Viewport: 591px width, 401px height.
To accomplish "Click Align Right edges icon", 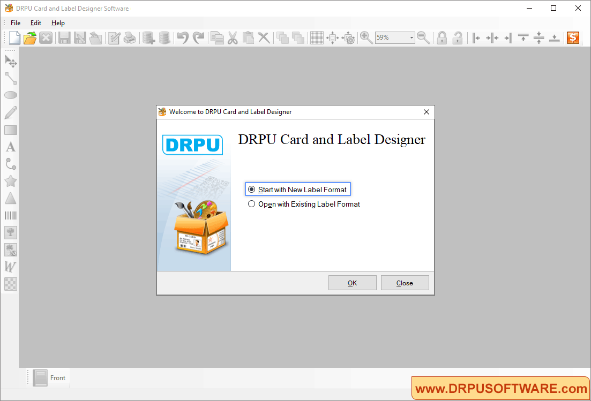I will coord(508,37).
